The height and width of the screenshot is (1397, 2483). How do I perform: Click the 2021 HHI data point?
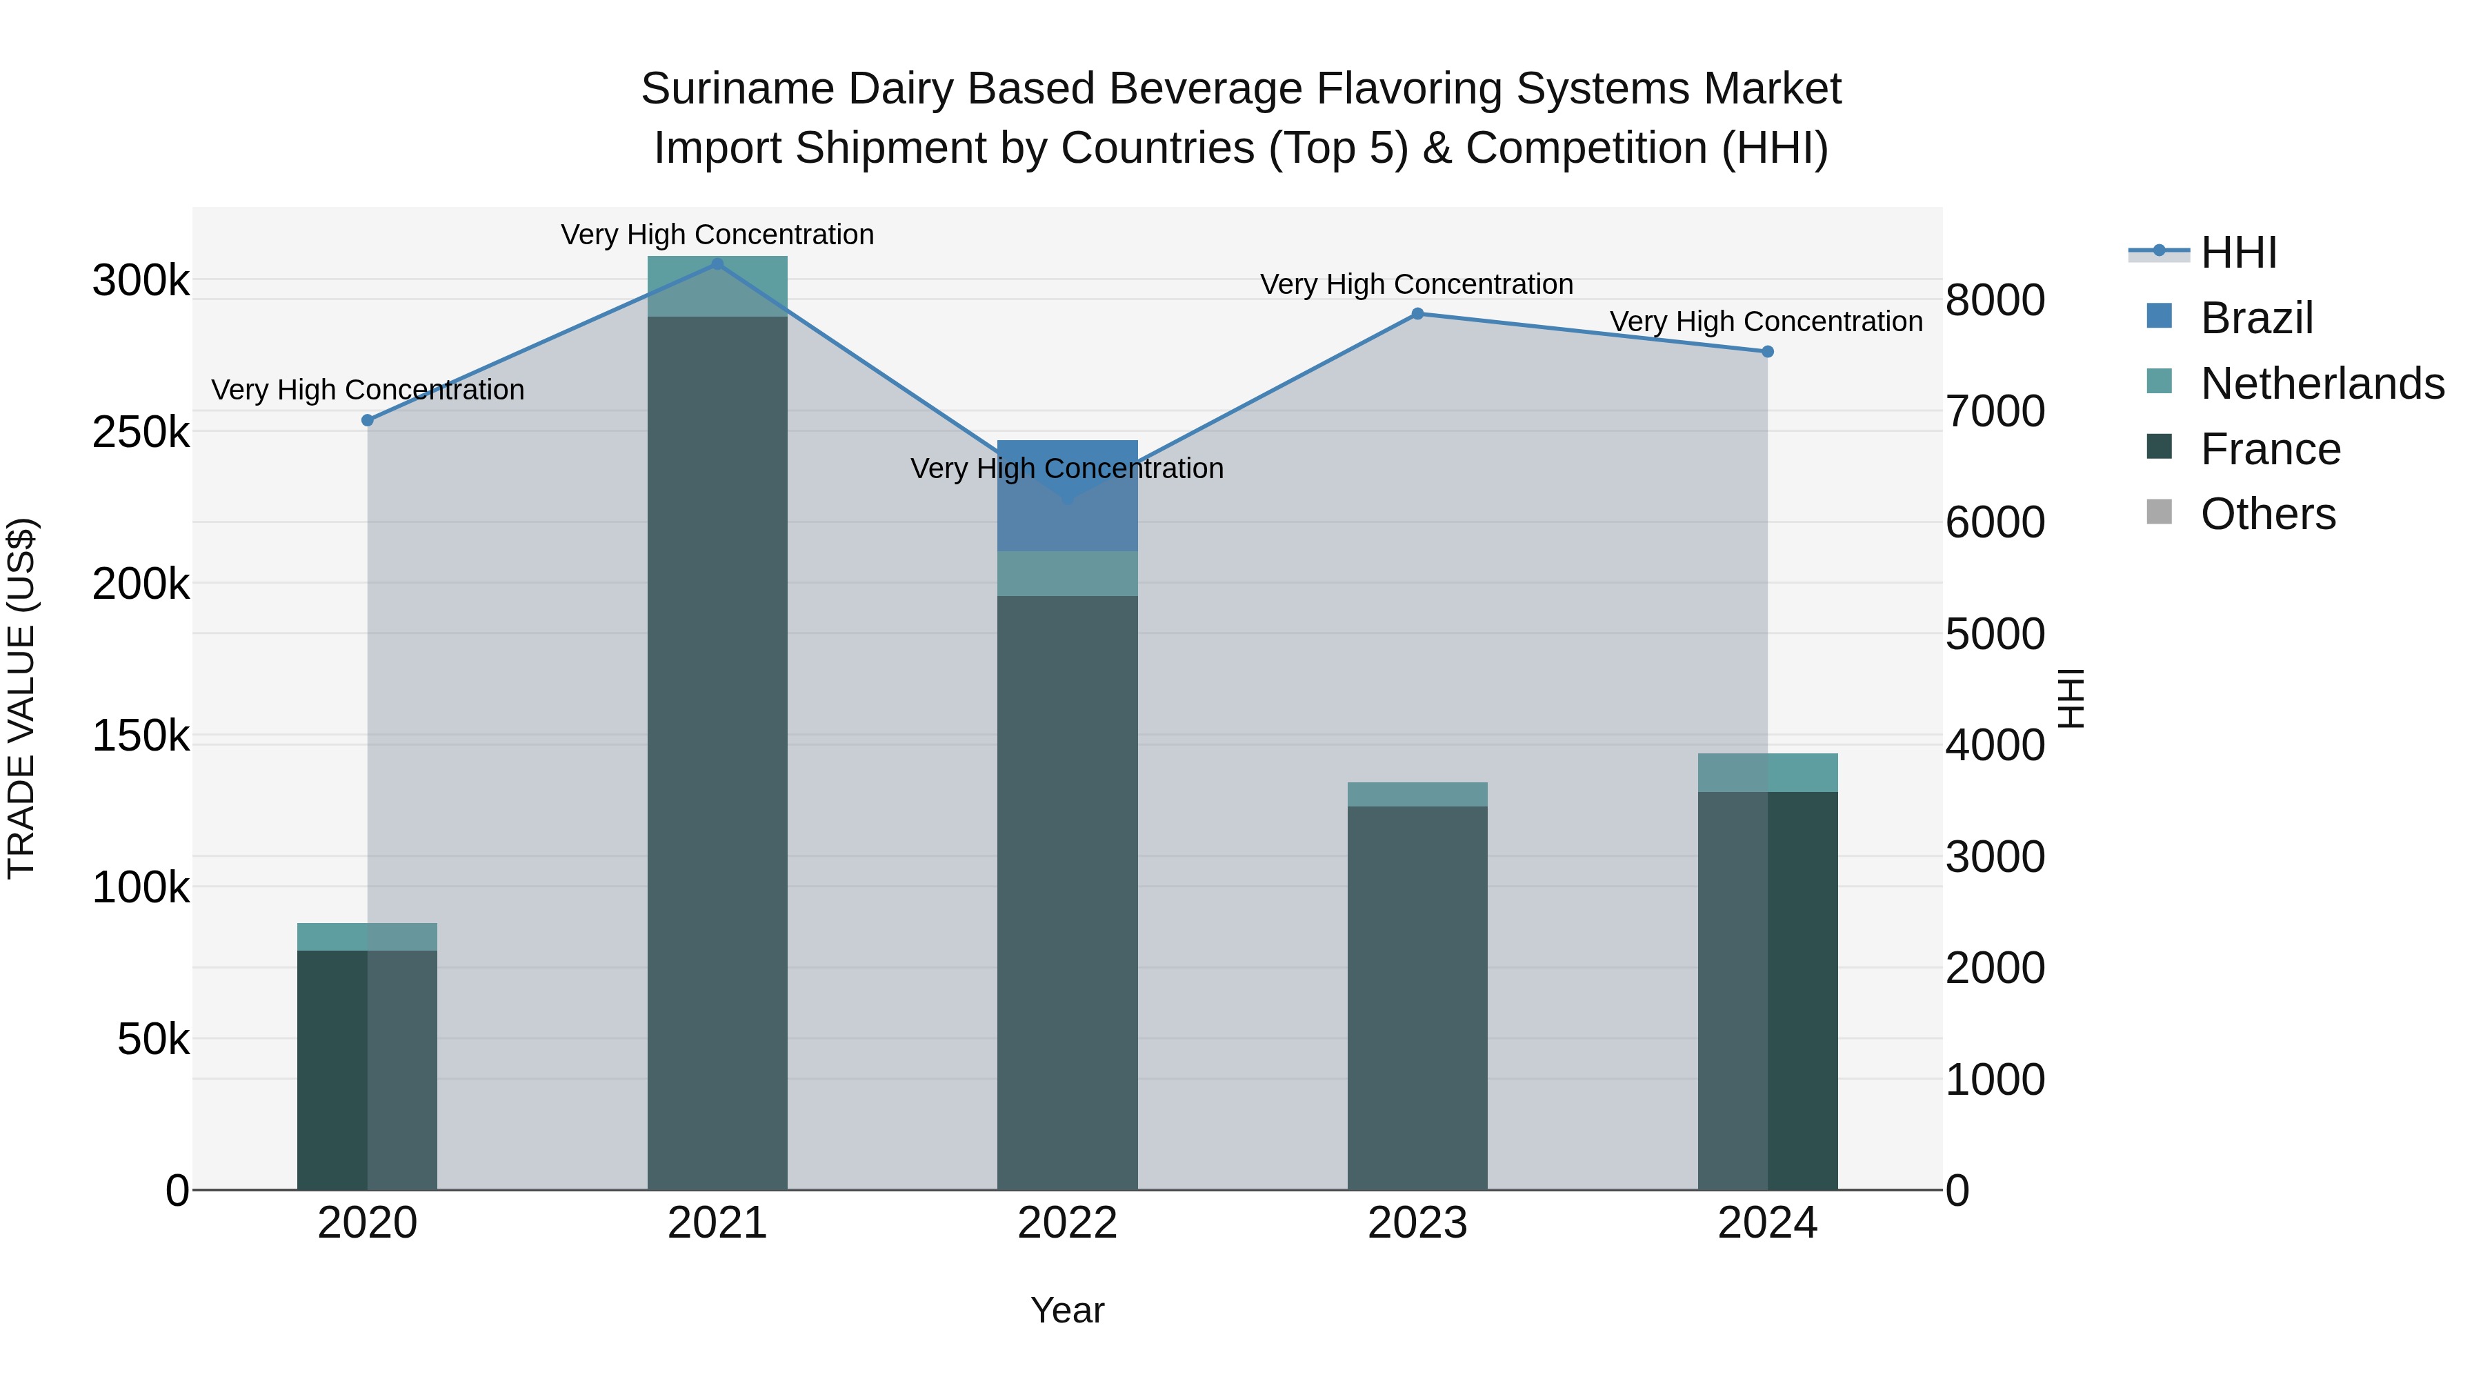point(717,264)
